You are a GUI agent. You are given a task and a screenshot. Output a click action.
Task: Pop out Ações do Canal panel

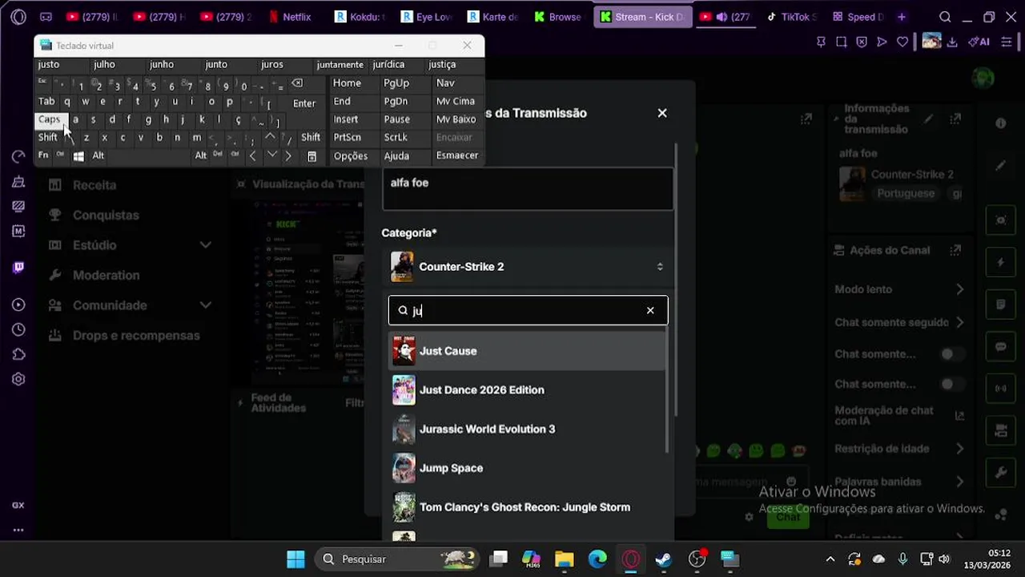[x=955, y=250]
